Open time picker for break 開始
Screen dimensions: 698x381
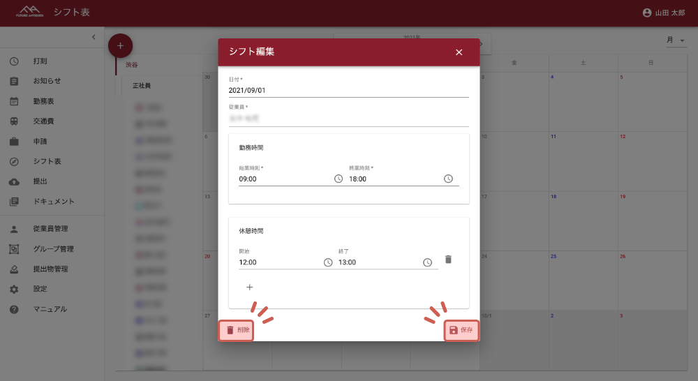pyautogui.click(x=328, y=262)
